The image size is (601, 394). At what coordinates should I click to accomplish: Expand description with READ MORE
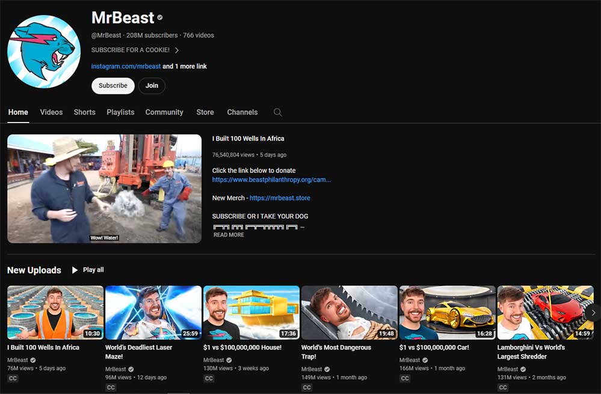pyautogui.click(x=229, y=235)
